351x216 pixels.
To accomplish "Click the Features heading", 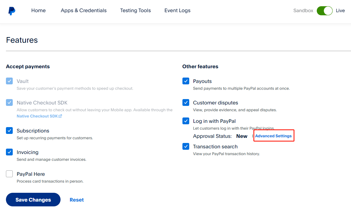I will coord(22,40).
